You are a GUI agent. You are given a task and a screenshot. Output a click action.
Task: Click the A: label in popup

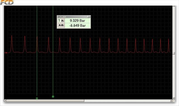point(63,21)
